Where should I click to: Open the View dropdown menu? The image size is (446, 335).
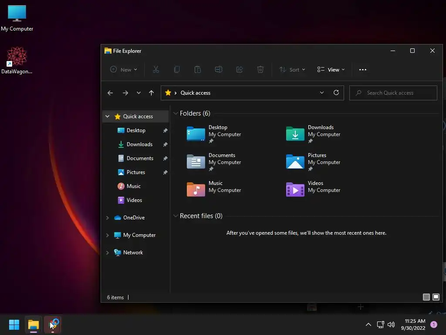(331, 69)
